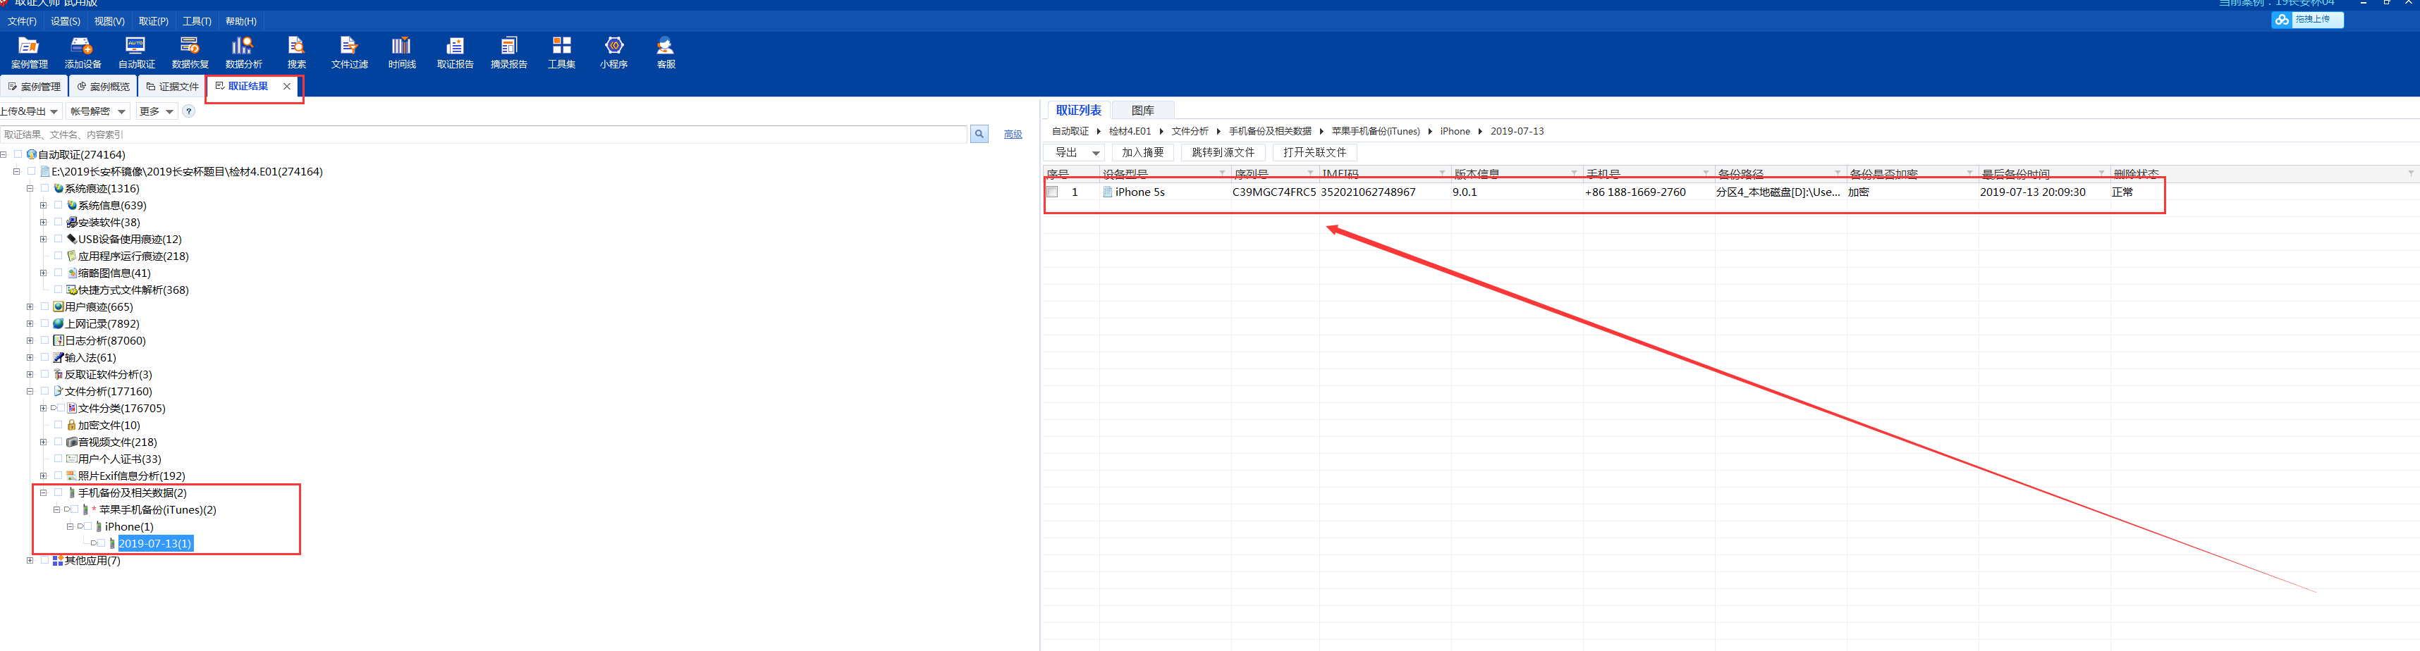Collapse the 文件分析(177160) node
Screen dimensions: 2420x651
coord(30,391)
